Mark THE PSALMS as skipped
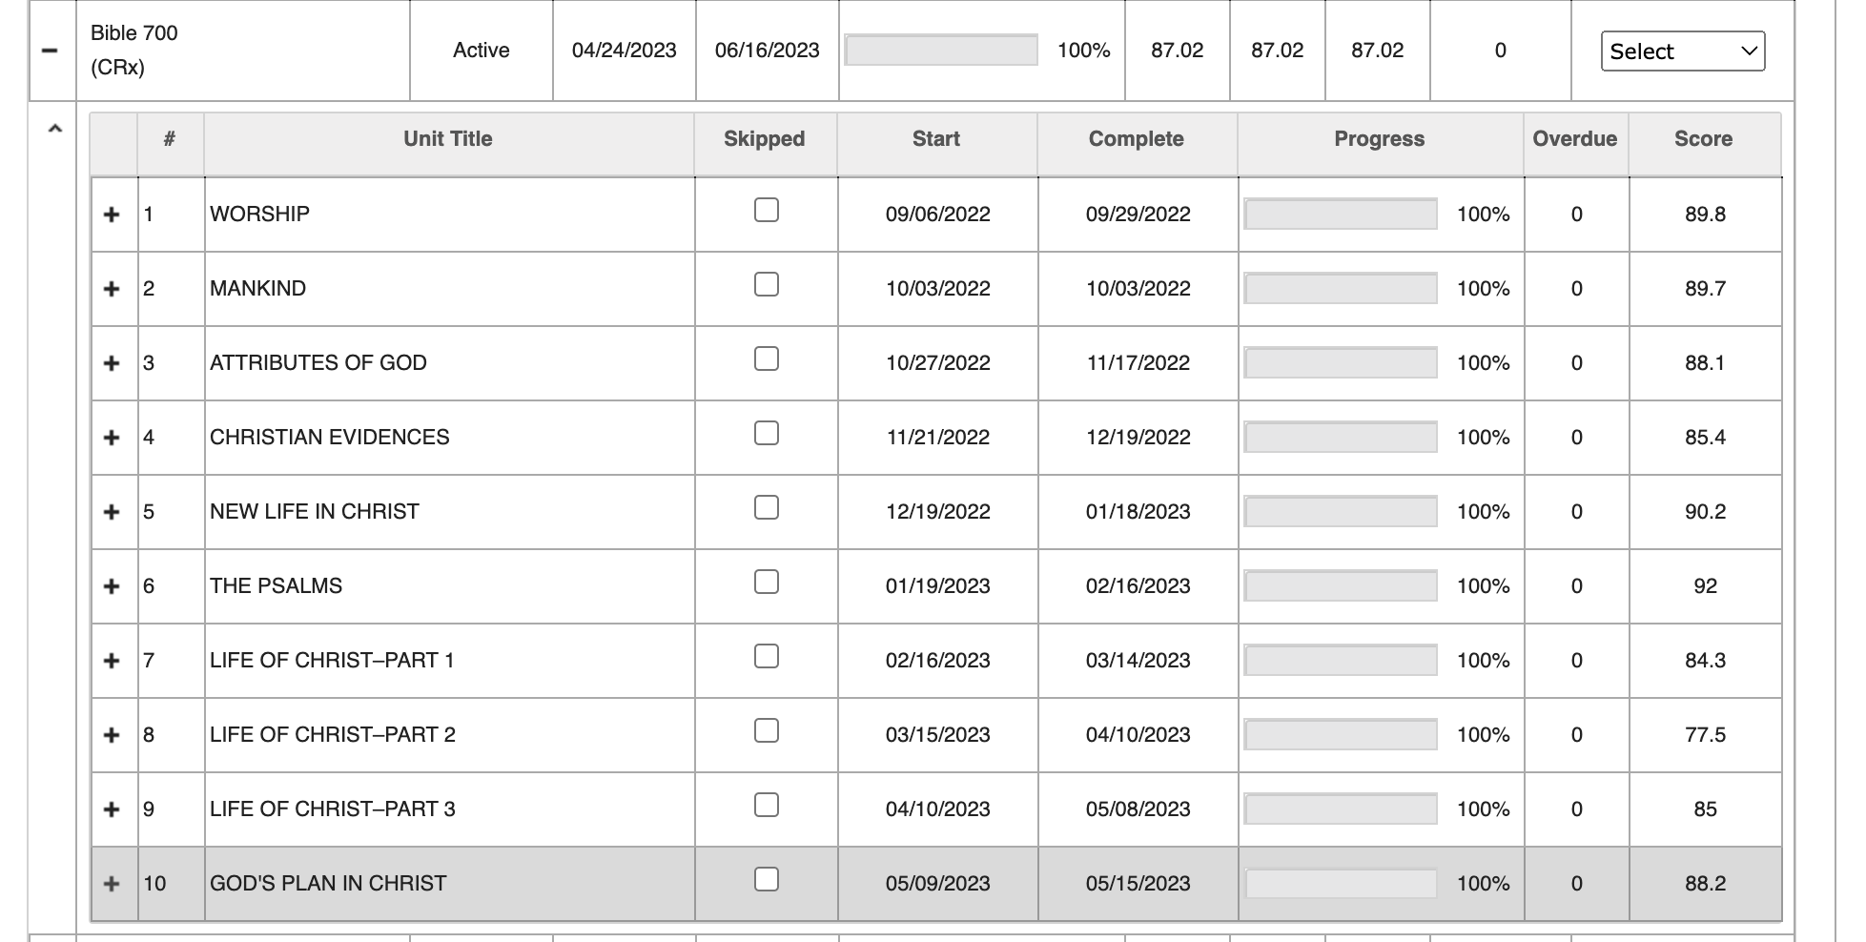 point(767,582)
